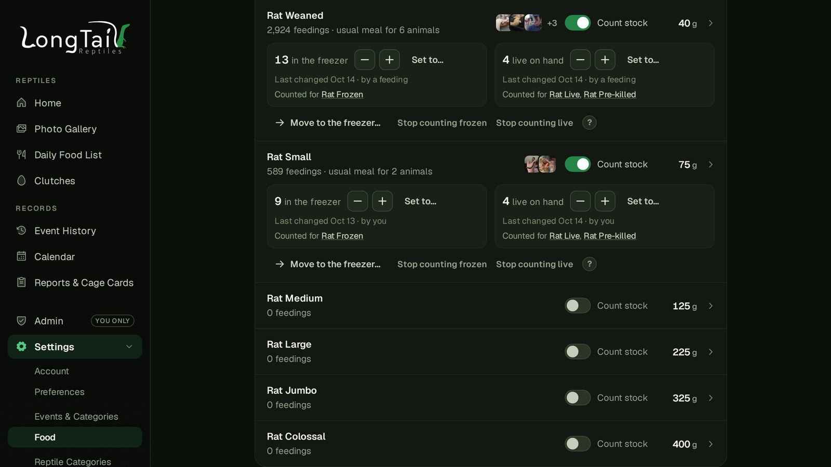Enable Count stock for Rat Jumbo

pos(578,397)
